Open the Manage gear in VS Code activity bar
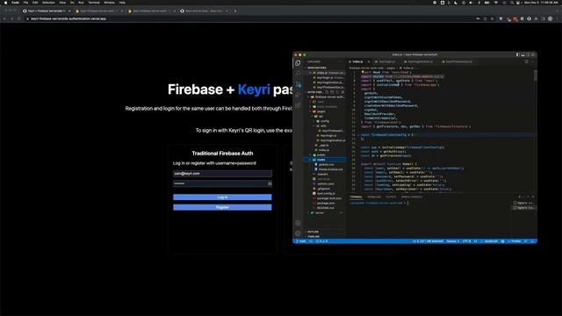Screen dimensions: 562x316 pyautogui.click(x=298, y=233)
